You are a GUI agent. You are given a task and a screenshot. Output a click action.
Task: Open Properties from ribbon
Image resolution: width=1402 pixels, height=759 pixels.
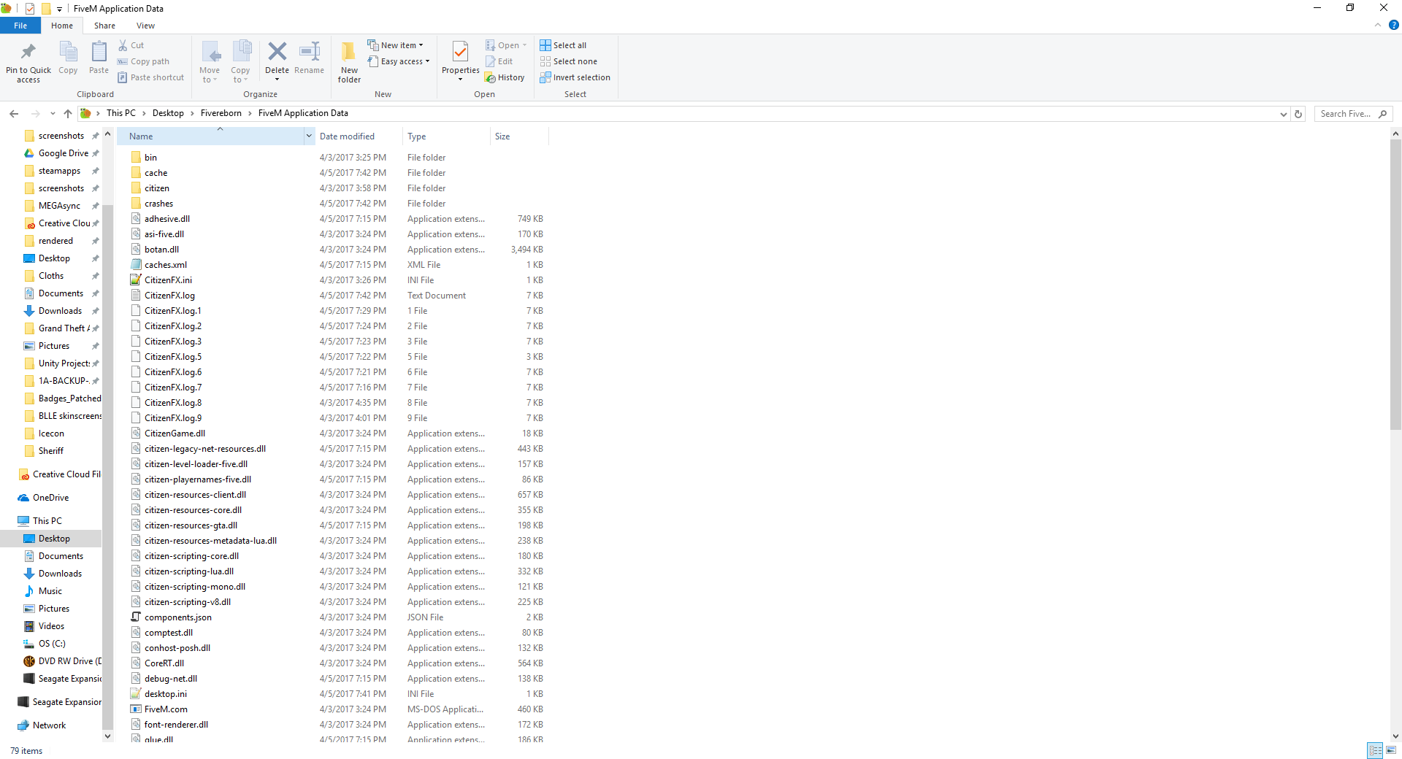point(461,60)
